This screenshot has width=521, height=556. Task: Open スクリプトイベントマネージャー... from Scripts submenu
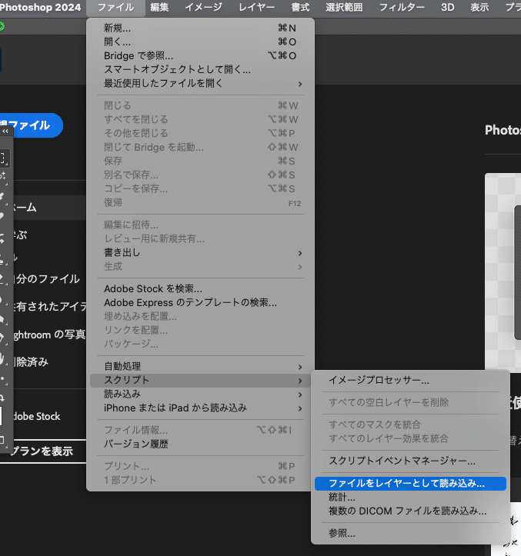410,461
